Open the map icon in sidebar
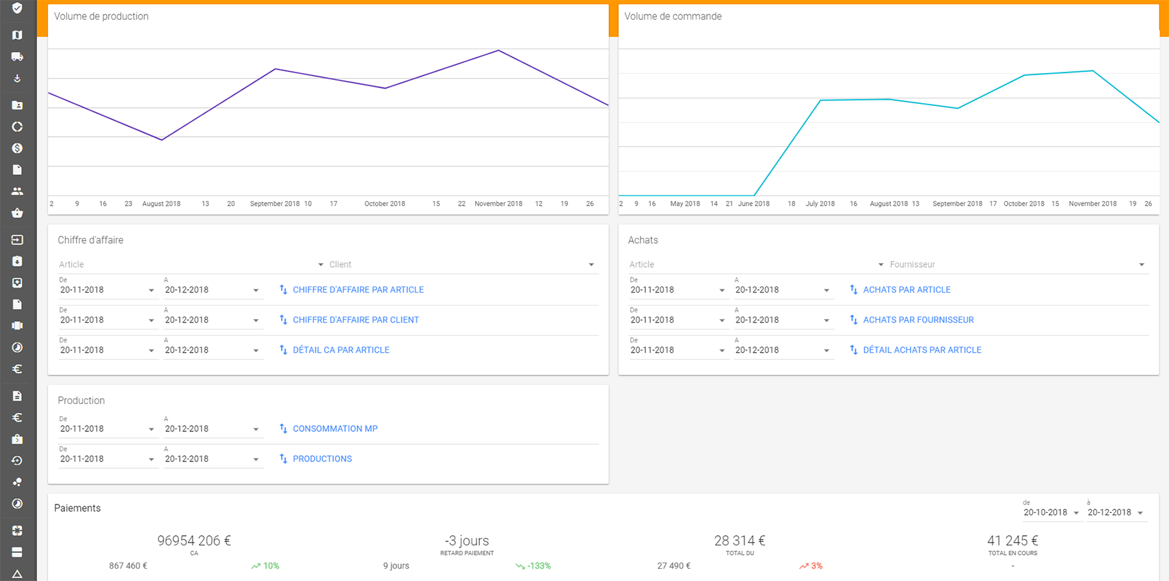1169x581 pixels. pyautogui.click(x=17, y=35)
